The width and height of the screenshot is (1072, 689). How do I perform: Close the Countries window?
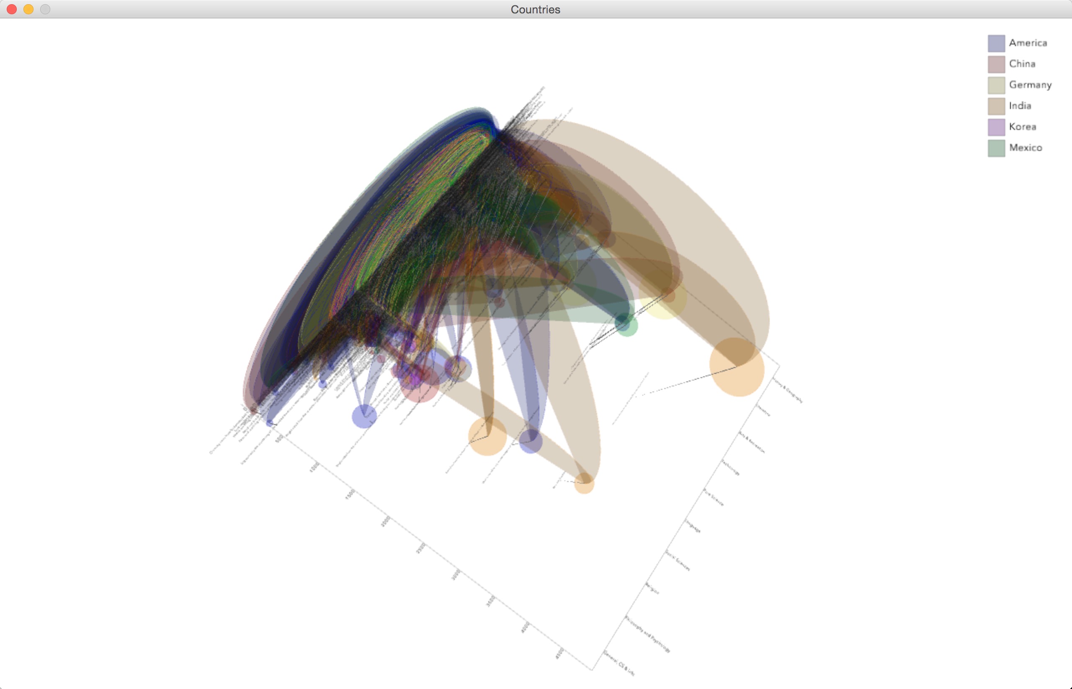click(x=12, y=9)
